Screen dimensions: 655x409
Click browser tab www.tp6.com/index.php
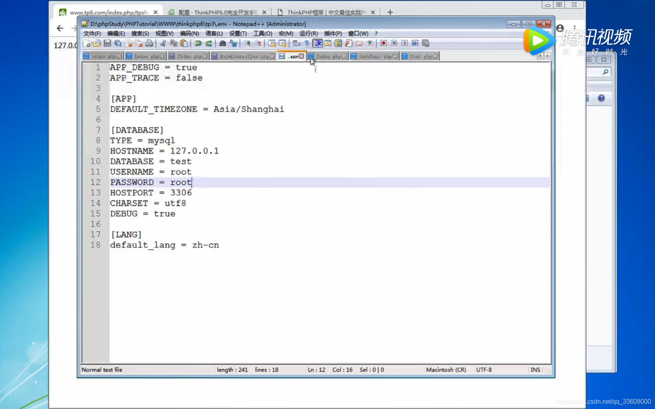[x=108, y=12]
